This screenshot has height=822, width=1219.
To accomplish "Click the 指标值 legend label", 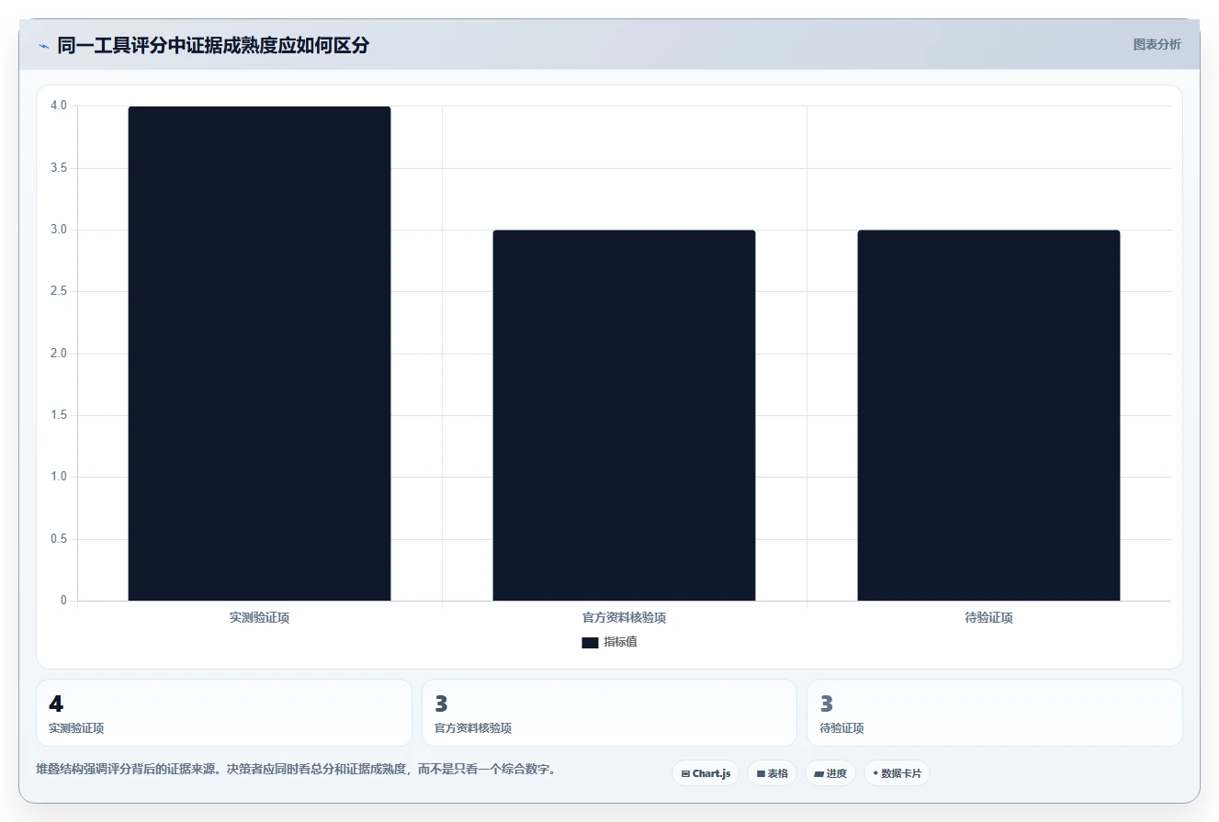I will 620,642.
